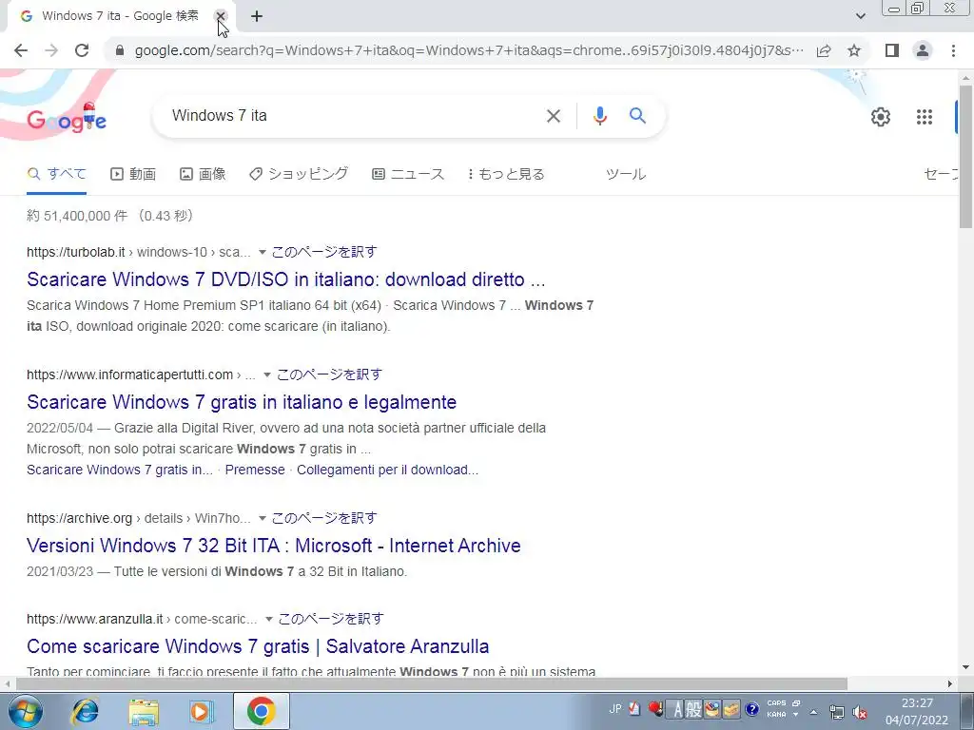Click the IME 般 conversion mode button
This screenshot has width=974, height=730.
pyautogui.click(x=693, y=709)
